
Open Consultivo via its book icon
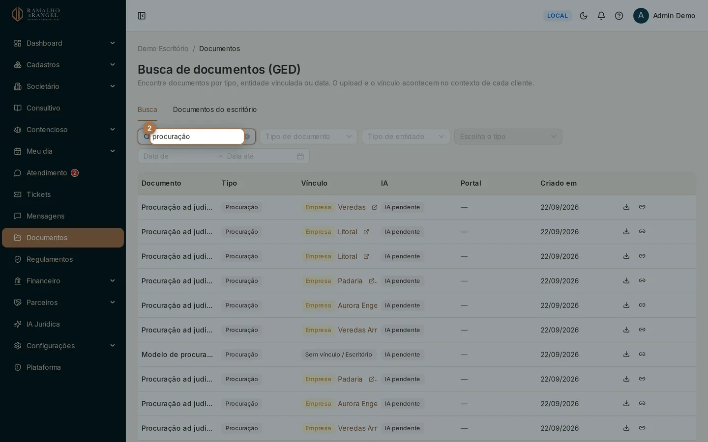coord(18,108)
